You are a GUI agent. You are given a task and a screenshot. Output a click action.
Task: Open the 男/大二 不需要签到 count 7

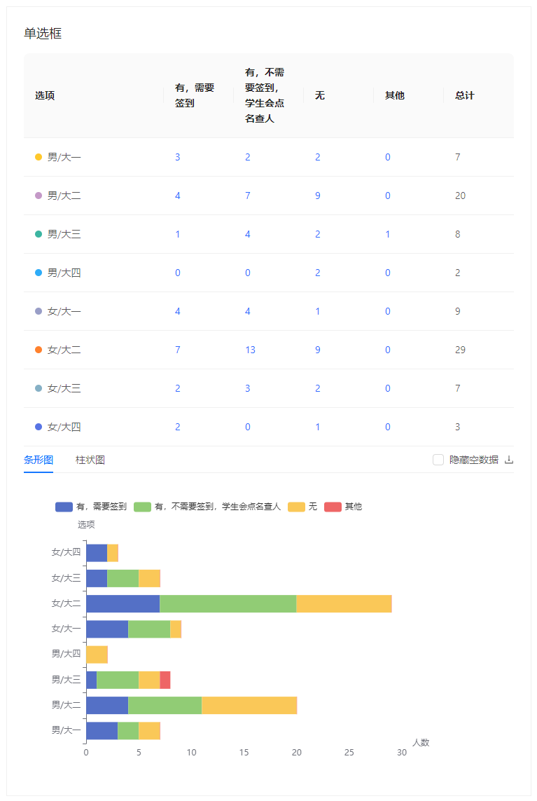(x=248, y=196)
